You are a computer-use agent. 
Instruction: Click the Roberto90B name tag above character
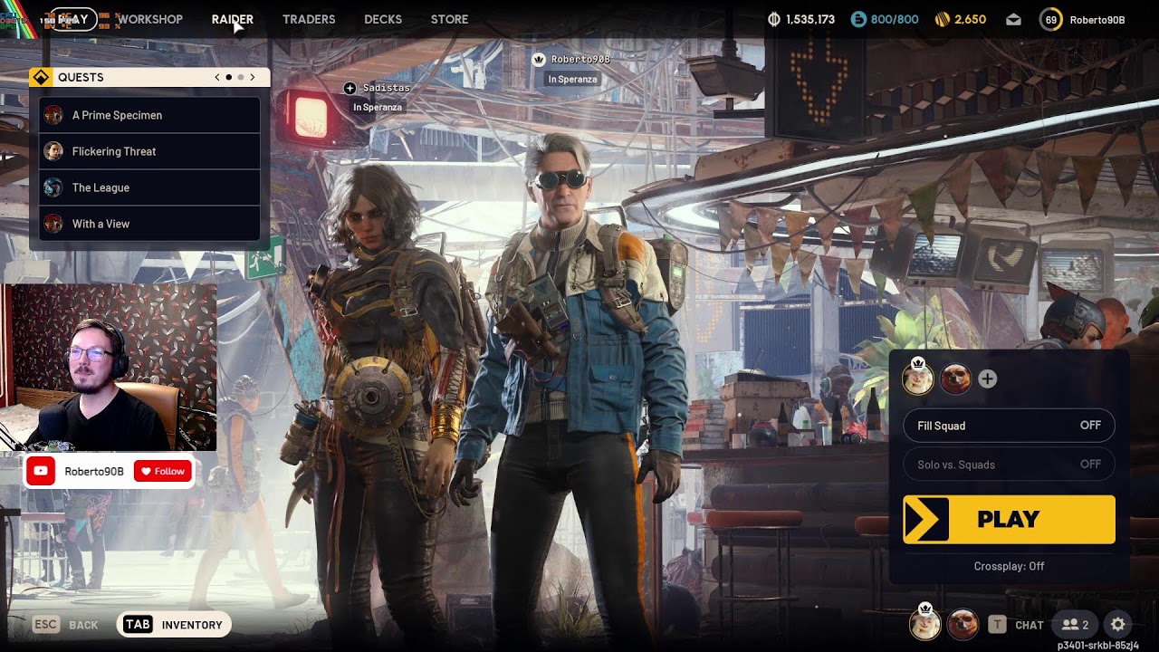coord(580,59)
